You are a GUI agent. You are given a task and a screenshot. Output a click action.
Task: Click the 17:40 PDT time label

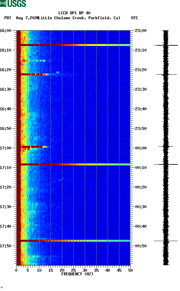6,226
